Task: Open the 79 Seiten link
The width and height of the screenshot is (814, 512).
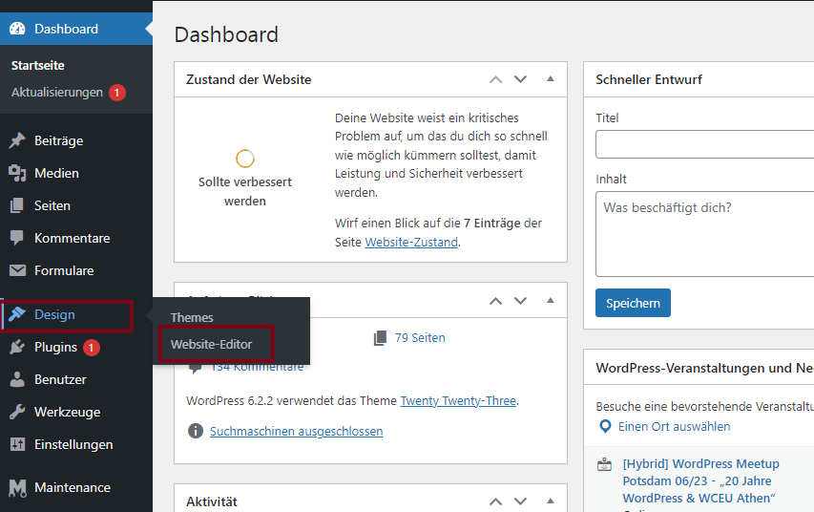Action: [420, 338]
